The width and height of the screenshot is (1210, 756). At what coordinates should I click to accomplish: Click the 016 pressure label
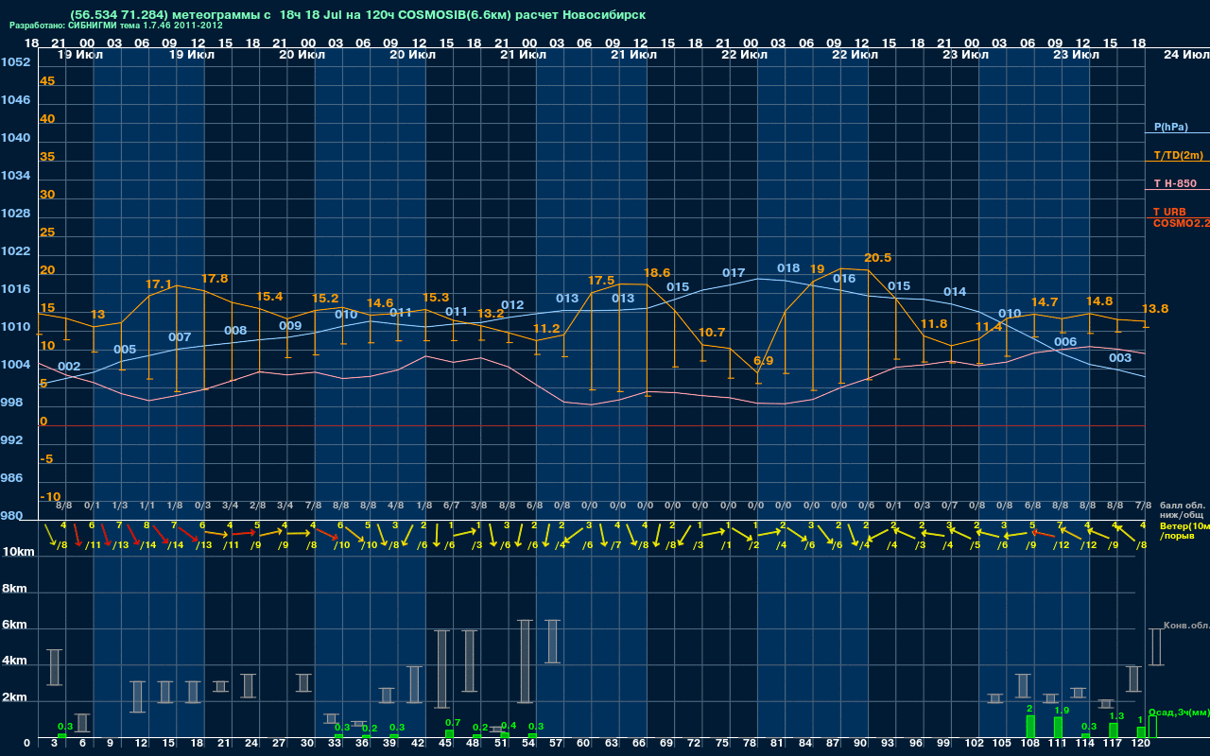tap(844, 278)
